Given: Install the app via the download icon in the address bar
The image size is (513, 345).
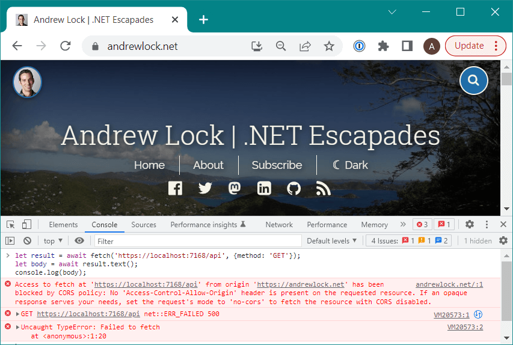Looking at the screenshot, I should 257,46.
